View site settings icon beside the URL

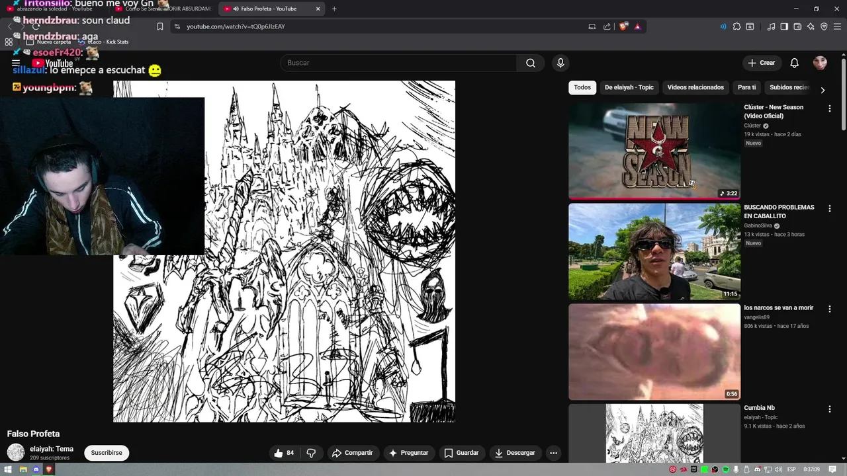tap(177, 26)
